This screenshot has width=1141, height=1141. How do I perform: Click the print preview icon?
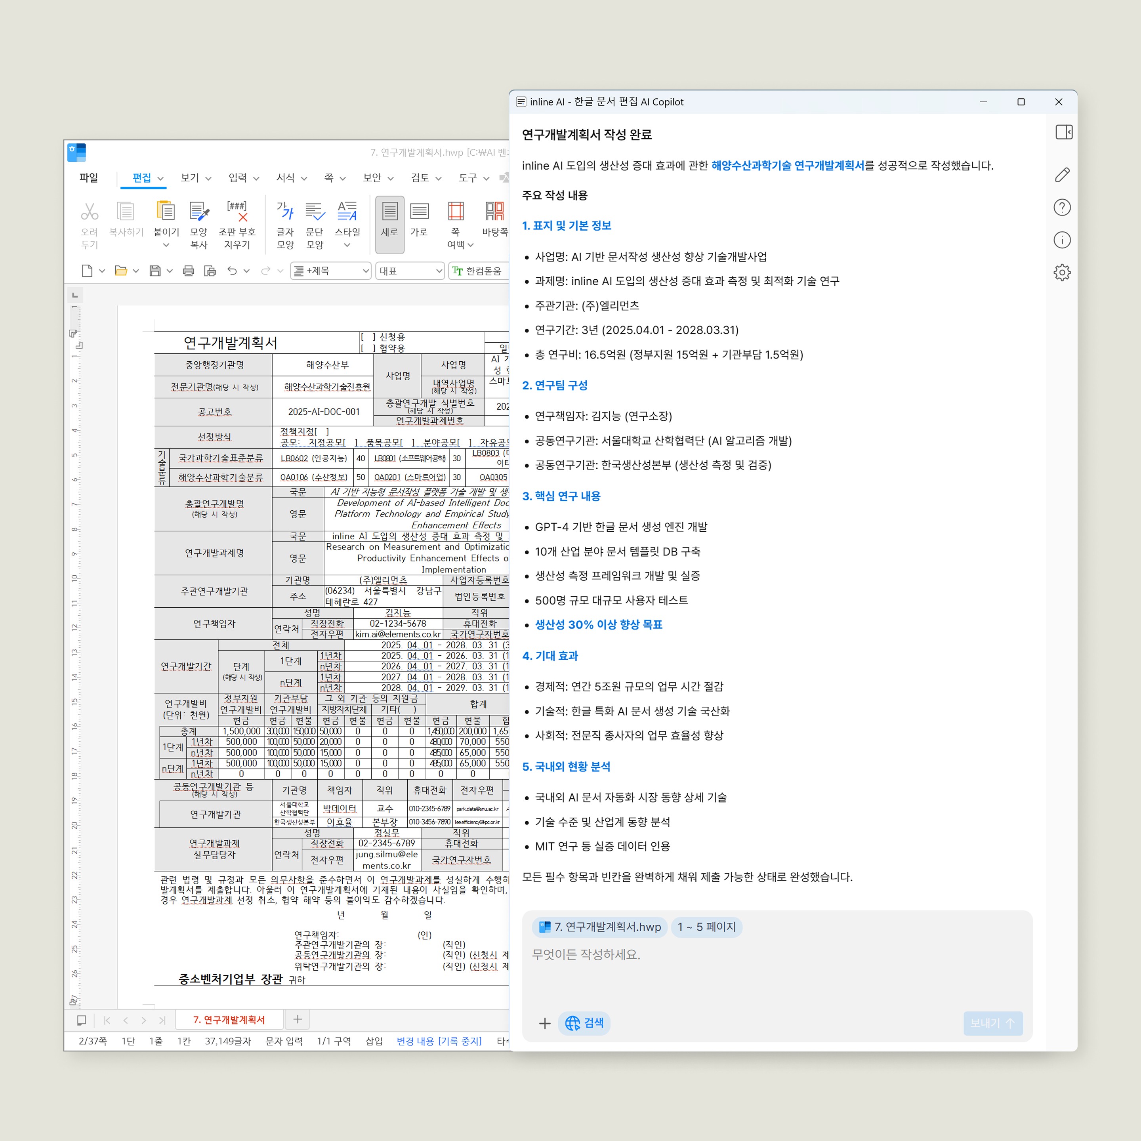tap(210, 271)
